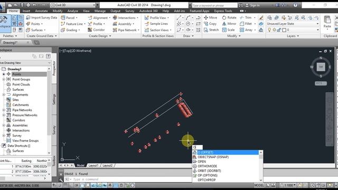This screenshot has height=190, width=338.
Task: Open the Express Tools ribbon tab
Action: 223,11
